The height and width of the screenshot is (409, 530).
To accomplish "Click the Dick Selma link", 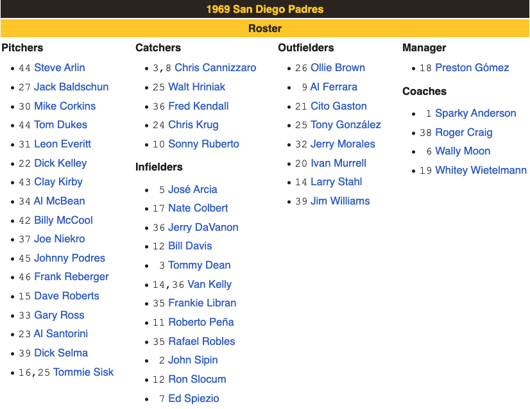I will 61,353.
